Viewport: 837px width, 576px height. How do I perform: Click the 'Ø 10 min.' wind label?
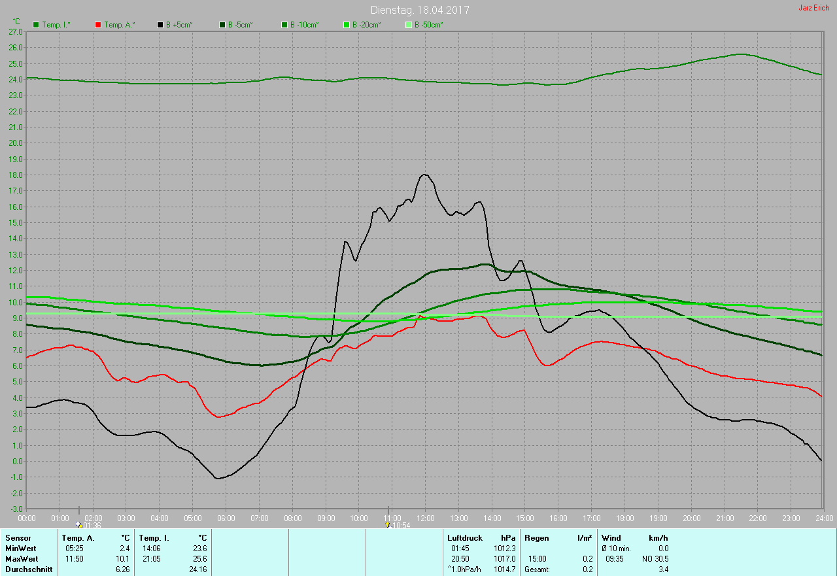(616, 549)
